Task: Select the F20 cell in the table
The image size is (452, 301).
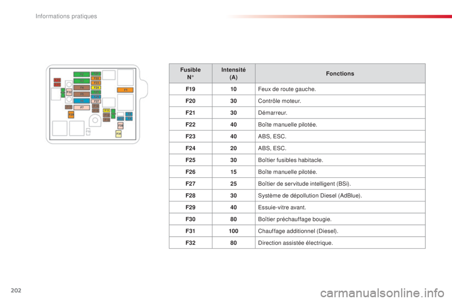Action: pos(191,101)
